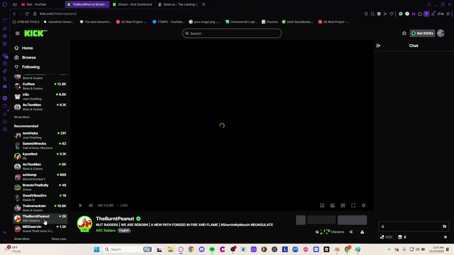Open Cuffem's channel in the sidebar
This screenshot has height=255, width=454.
click(x=40, y=86)
